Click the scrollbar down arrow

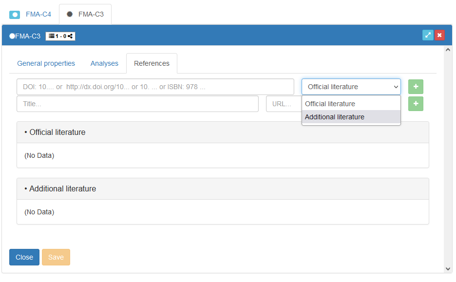click(x=448, y=268)
